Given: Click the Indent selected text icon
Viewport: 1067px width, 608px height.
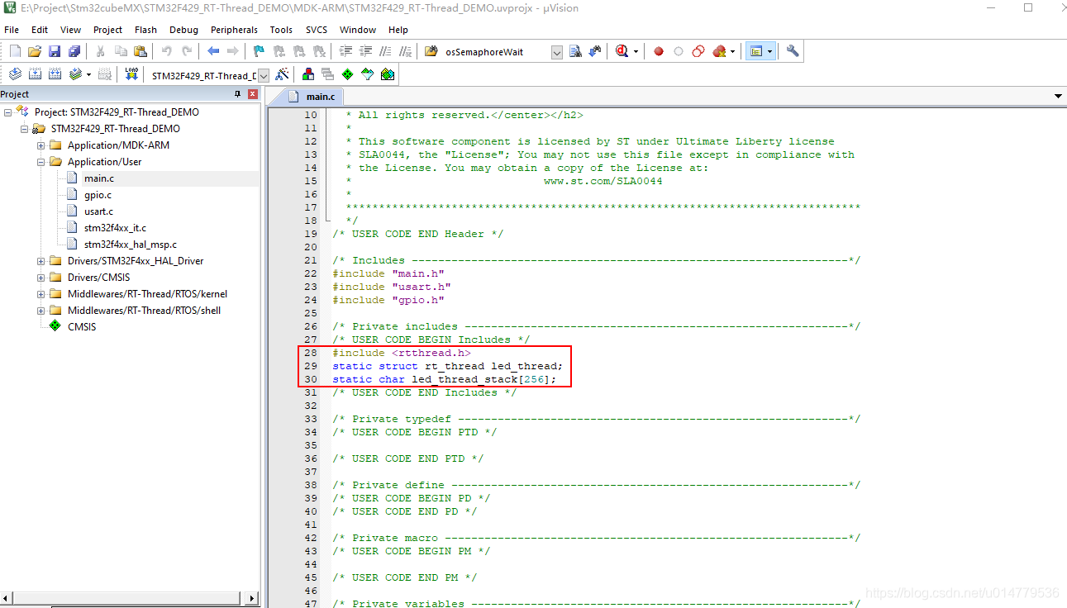Looking at the screenshot, I should [x=345, y=51].
